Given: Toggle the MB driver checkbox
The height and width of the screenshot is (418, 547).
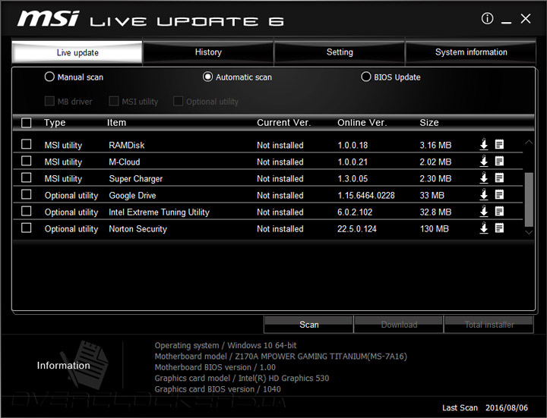Looking at the screenshot, I should click(x=49, y=101).
